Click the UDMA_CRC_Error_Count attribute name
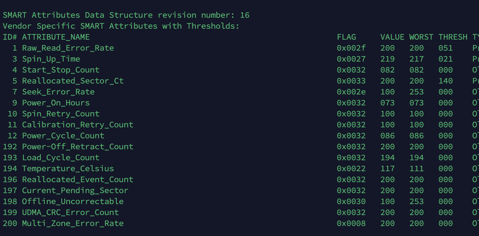The width and height of the screenshot is (479, 236). [70, 212]
